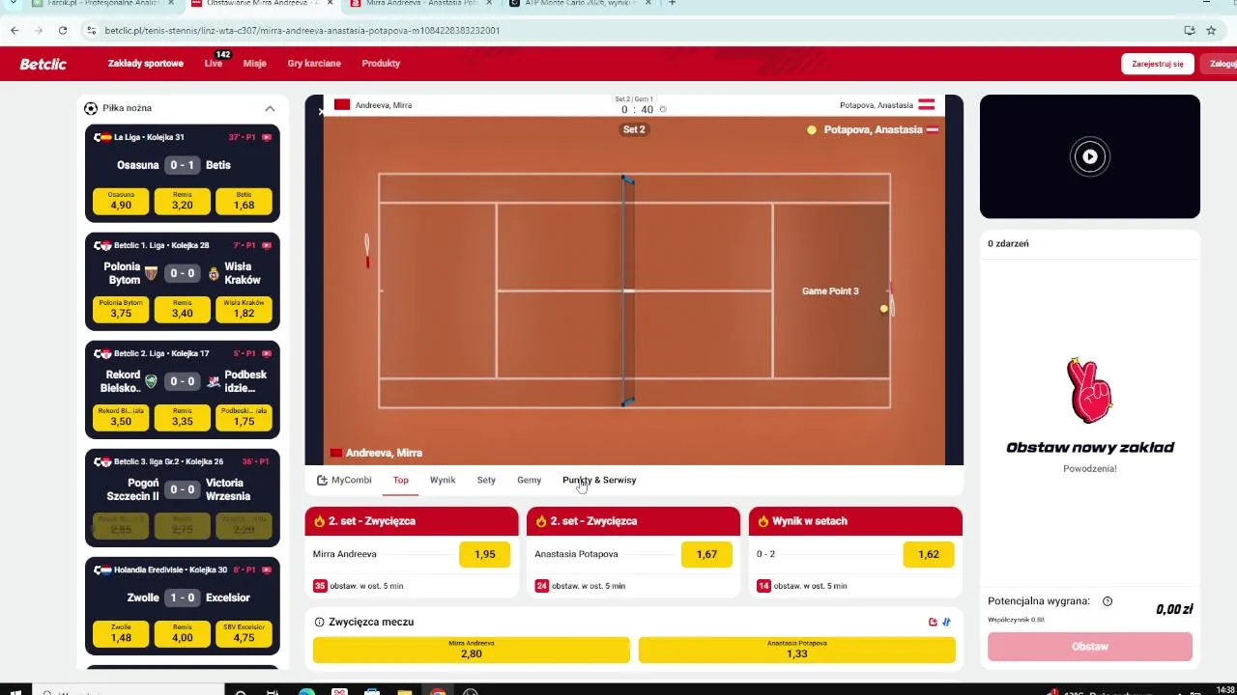Click the Russian flag by Andreeva, Mirra
This screenshot has height=695, width=1237.
point(342,104)
